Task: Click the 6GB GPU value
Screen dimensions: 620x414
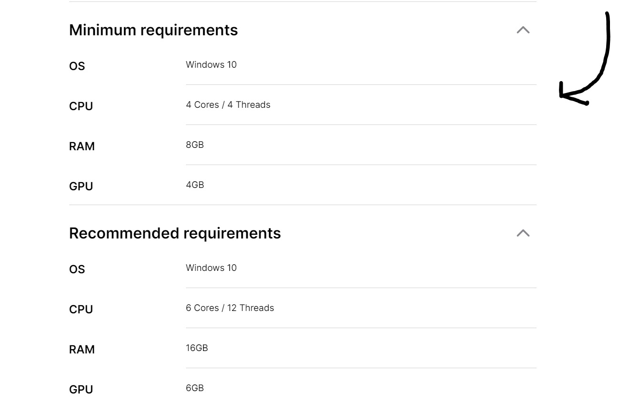Action: [195, 388]
